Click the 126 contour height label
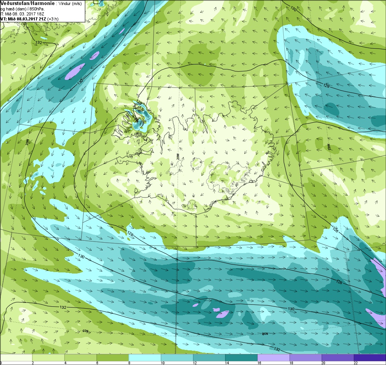This screenshot has height=365, width=386. click(335, 230)
